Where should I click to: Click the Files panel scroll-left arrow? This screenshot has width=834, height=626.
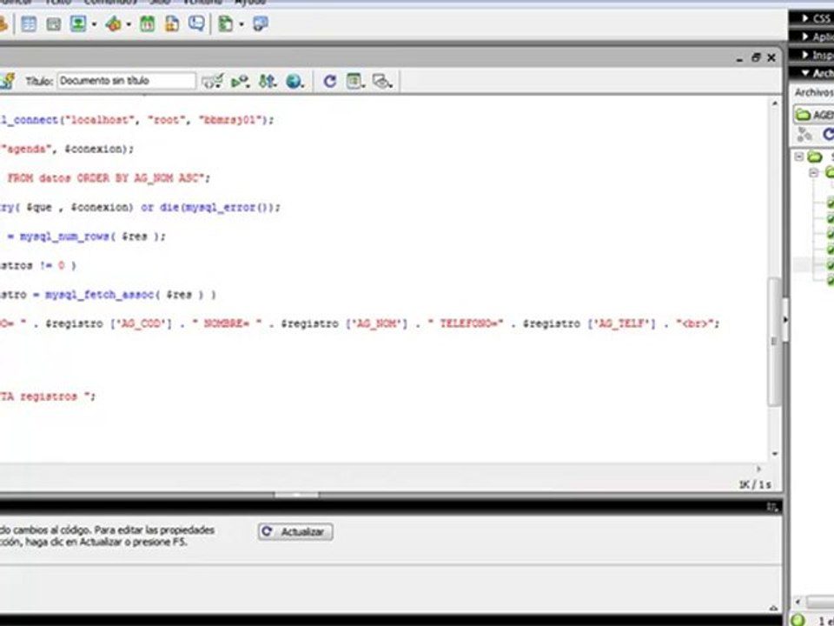(798, 602)
